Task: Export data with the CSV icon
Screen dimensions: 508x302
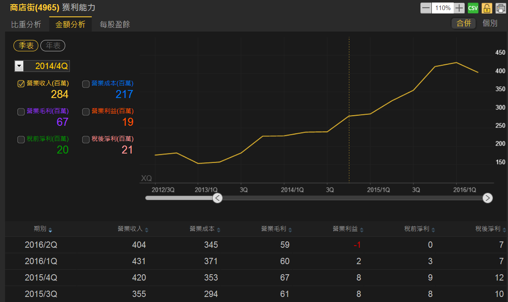Action: [x=473, y=8]
